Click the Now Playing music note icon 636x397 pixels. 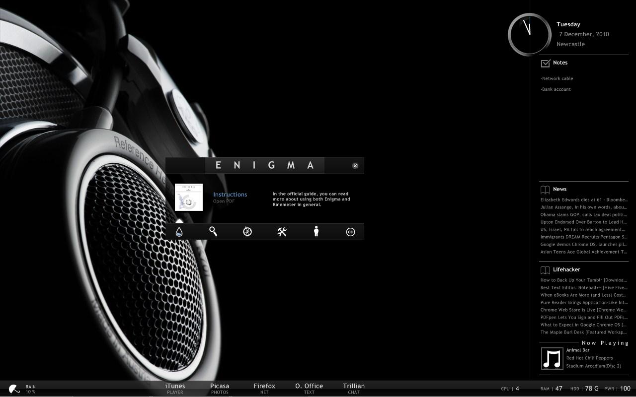tap(552, 358)
